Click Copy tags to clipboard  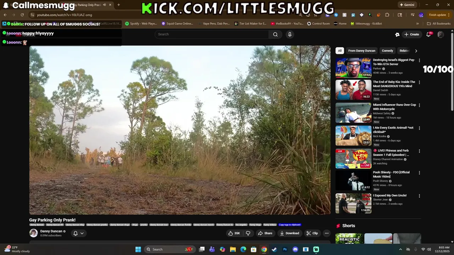[289, 225]
